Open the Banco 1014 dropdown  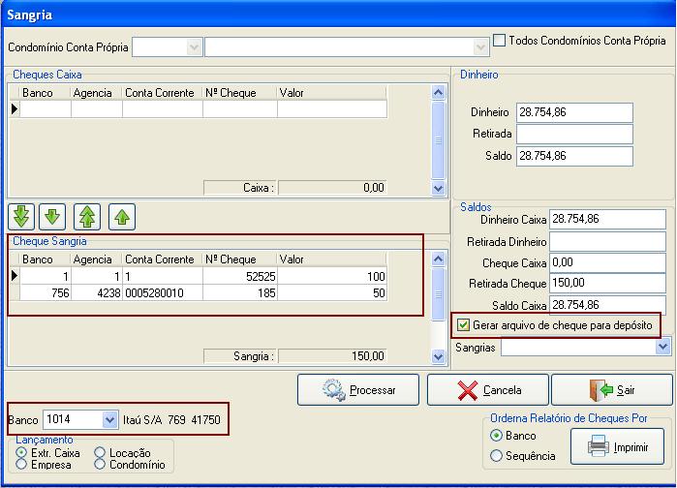108,420
